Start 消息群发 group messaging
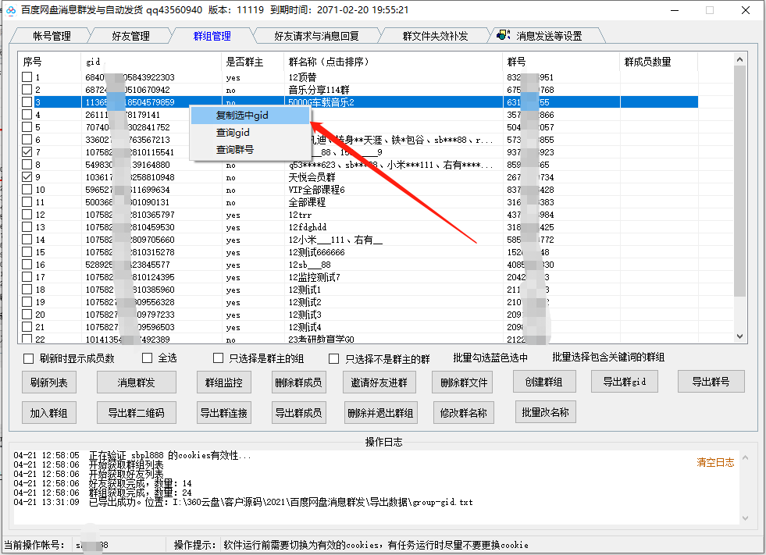The image size is (766, 555). (136, 382)
